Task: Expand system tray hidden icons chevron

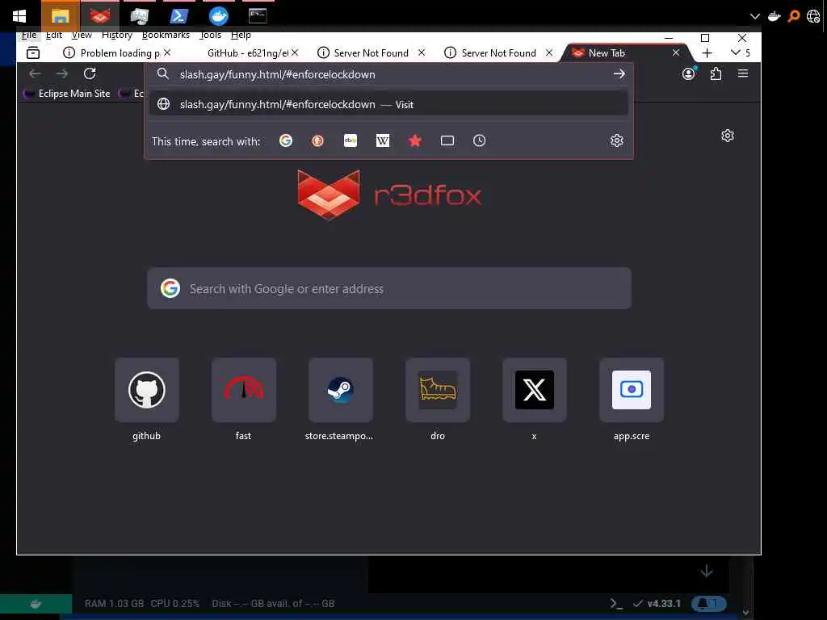Action: click(755, 16)
